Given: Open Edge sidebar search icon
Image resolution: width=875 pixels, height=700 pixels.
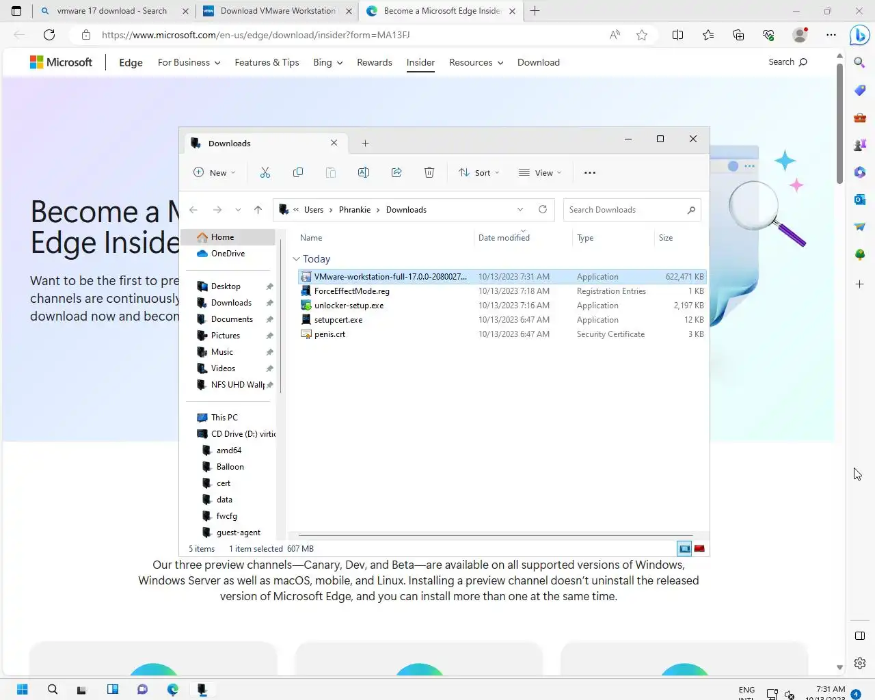Looking at the screenshot, I should coord(860,63).
